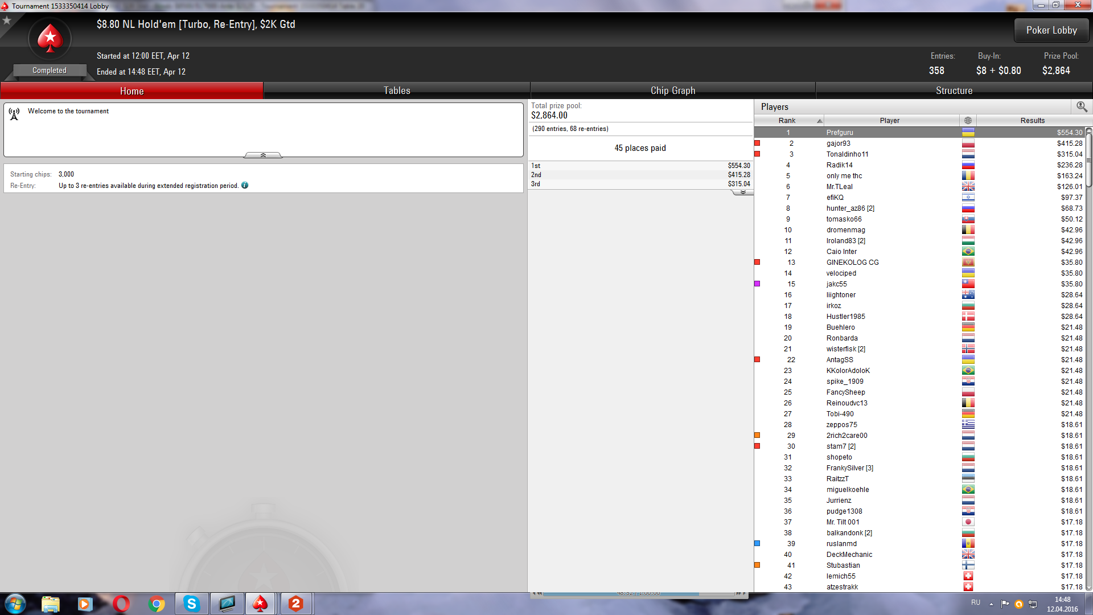The width and height of the screenshot is (1093, 615).
Task: Click the broadcast announcement icon
Action: tap(14, 114)
